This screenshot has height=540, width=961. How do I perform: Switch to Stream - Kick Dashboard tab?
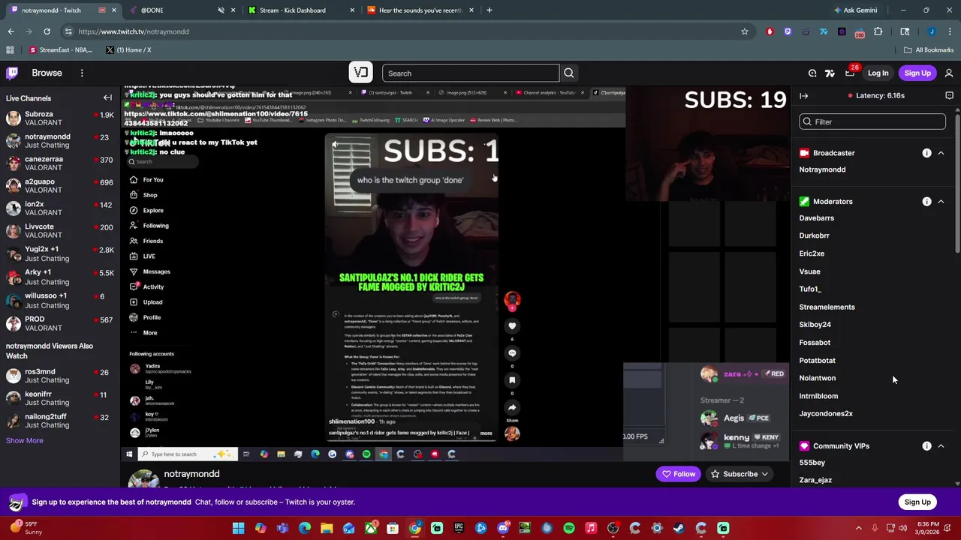point(300,10)
